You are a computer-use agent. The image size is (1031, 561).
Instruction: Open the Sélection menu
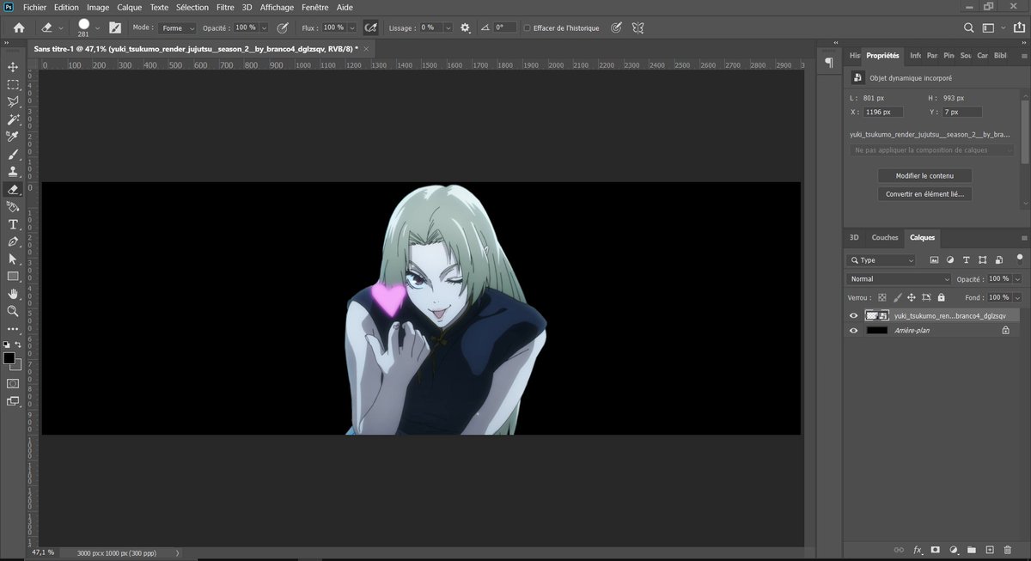192,7
